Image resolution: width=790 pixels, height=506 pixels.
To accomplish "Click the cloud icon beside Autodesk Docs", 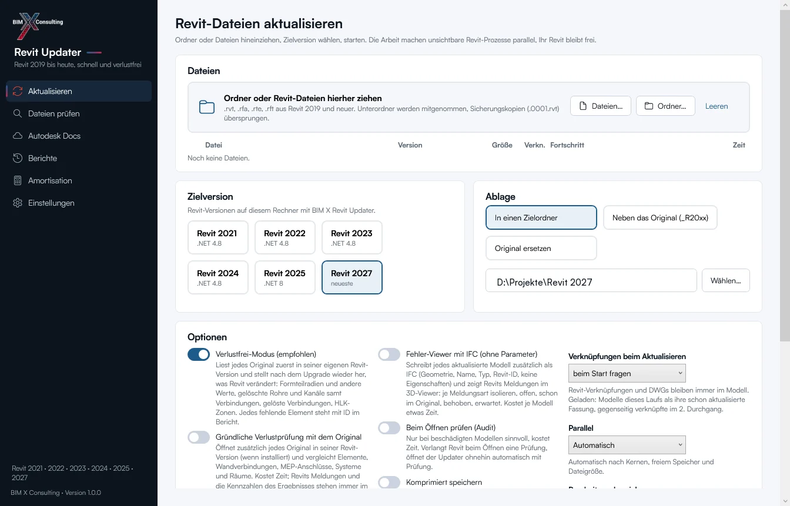I will [18, 136].
